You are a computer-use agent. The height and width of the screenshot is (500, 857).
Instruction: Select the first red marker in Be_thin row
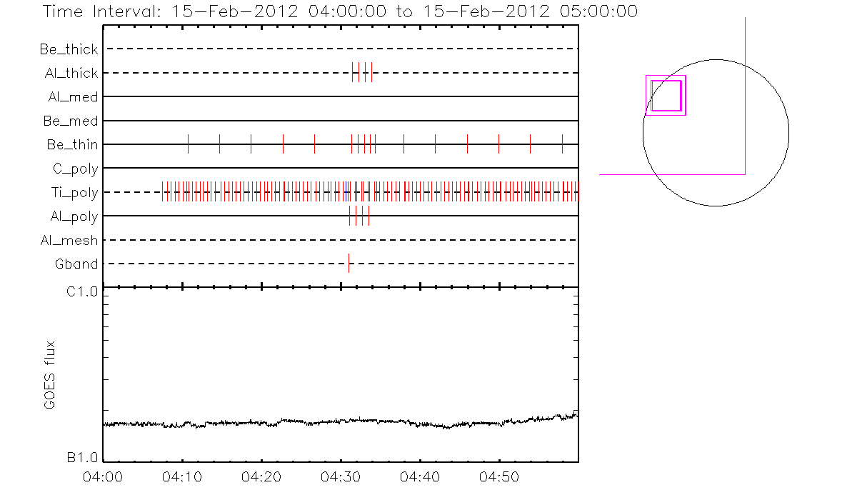tap(188, 144)
